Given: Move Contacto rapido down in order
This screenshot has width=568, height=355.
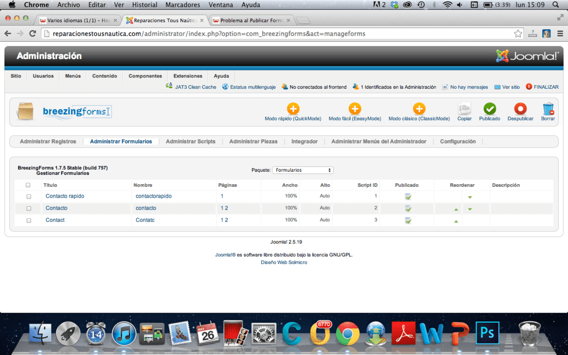Looking at the screenshot, I should [x=470, y=197].
